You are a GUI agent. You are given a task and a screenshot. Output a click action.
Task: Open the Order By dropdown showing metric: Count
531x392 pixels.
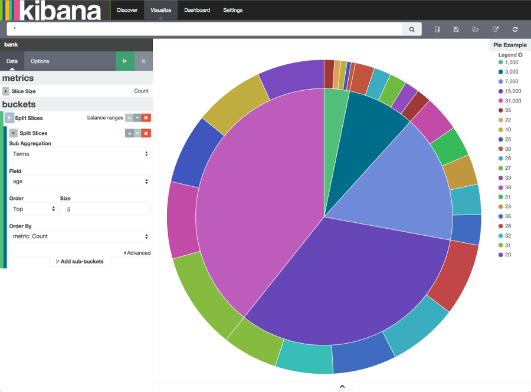tap(80, 236)
